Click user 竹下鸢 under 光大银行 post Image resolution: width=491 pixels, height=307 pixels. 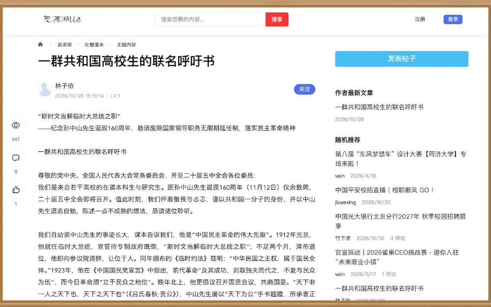point(343,238)
